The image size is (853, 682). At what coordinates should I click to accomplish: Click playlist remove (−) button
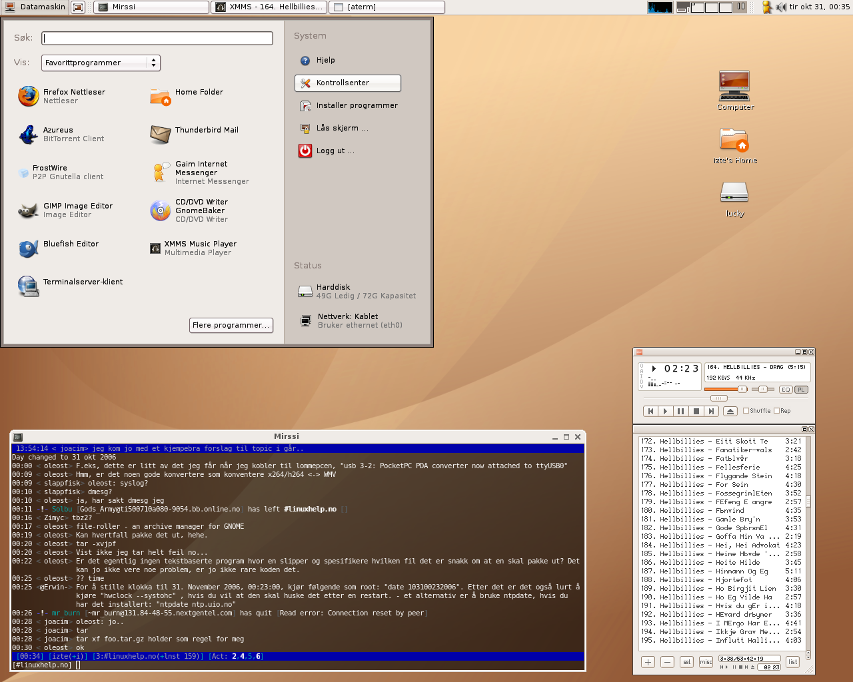(x=667, y=662)
